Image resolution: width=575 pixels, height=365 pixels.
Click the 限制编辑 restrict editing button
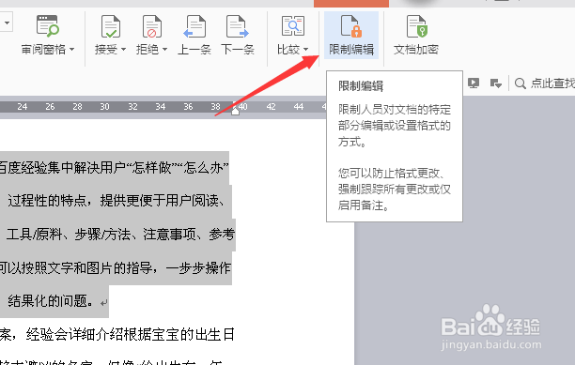tap(351, 35)
